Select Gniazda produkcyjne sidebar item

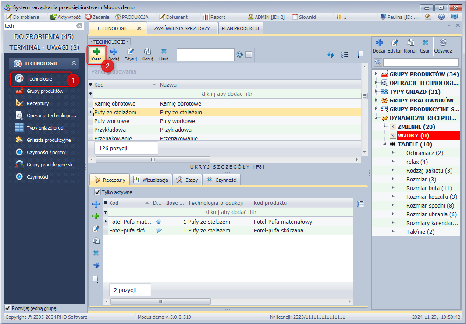point(49,140)
